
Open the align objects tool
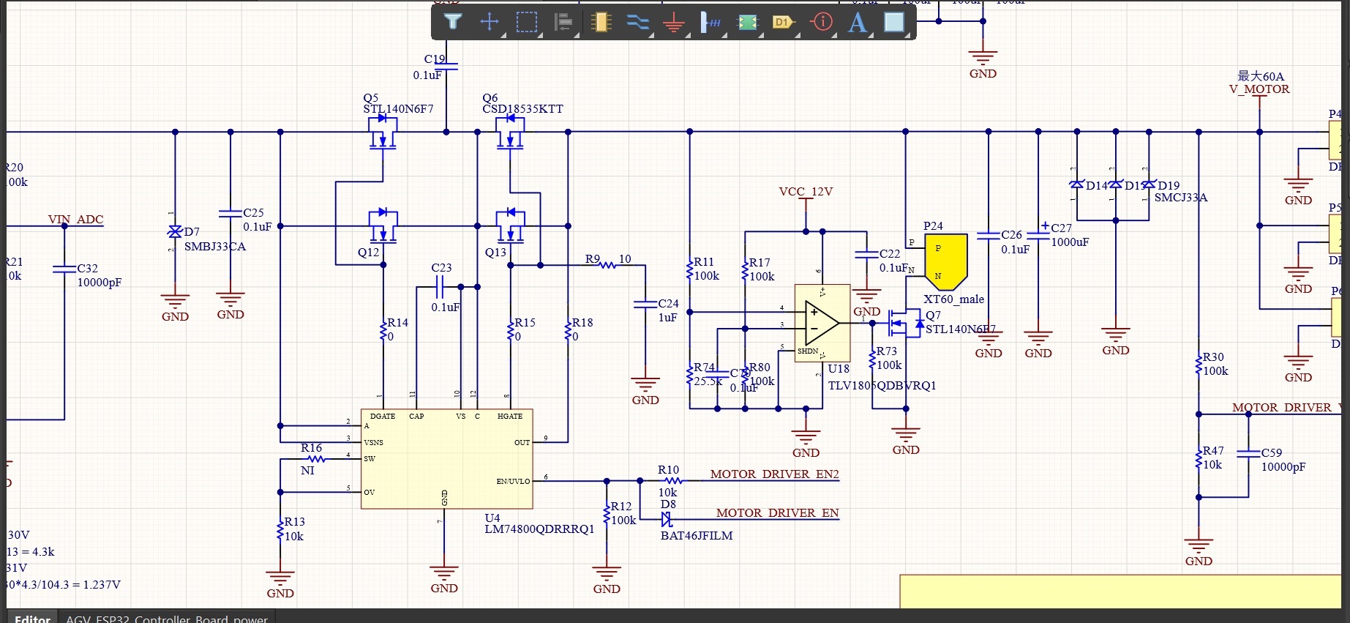click(x=563, y=22)
